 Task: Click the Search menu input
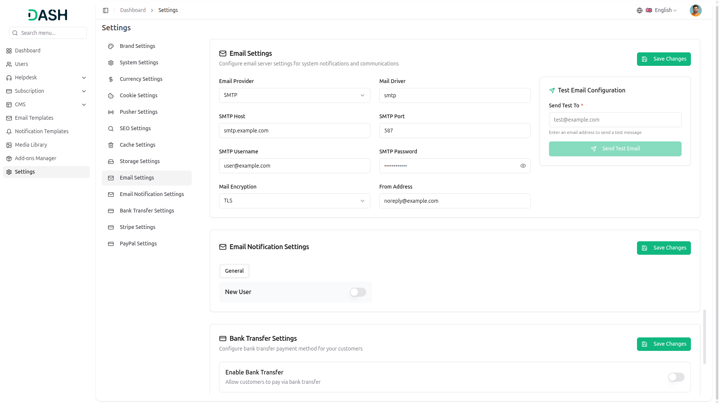pyautogui.click(x=48, y=33)
